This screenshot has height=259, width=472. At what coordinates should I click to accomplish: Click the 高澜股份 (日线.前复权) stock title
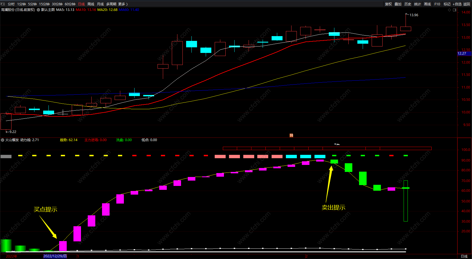point(18,10)
